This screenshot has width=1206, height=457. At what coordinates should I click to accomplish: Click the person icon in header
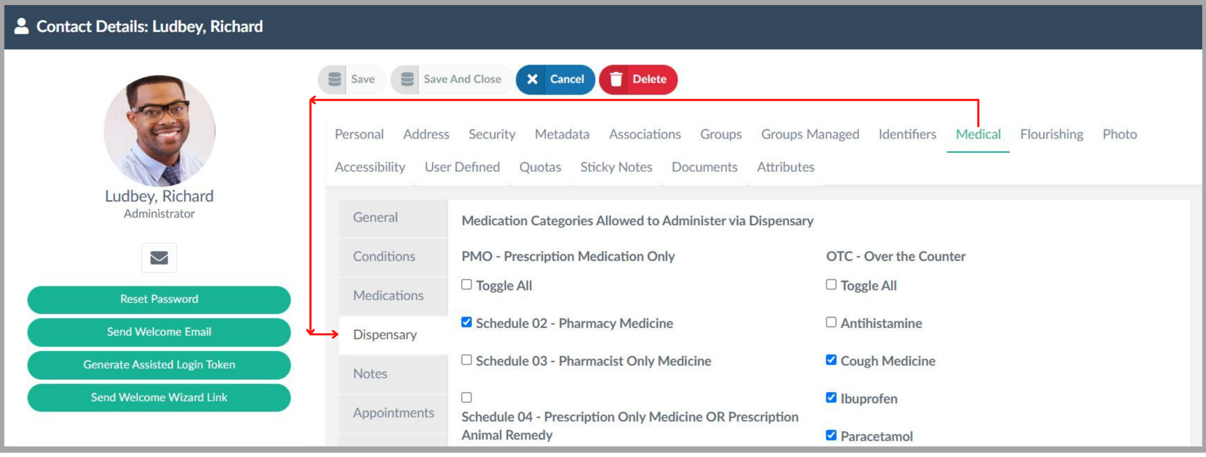point(21,26)
